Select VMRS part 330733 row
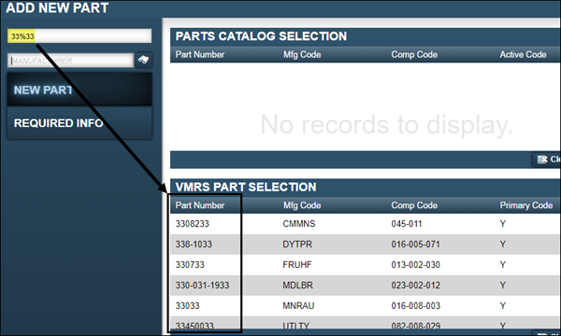The height and width of the screenshot is (336, 561). pos(366,264)
